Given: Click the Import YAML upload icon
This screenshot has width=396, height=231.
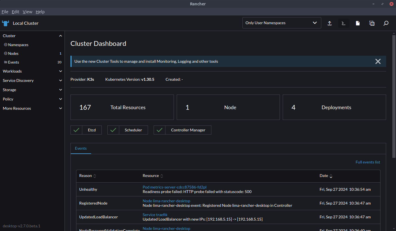Looking at the screenshot, I should tap(329, 23).
